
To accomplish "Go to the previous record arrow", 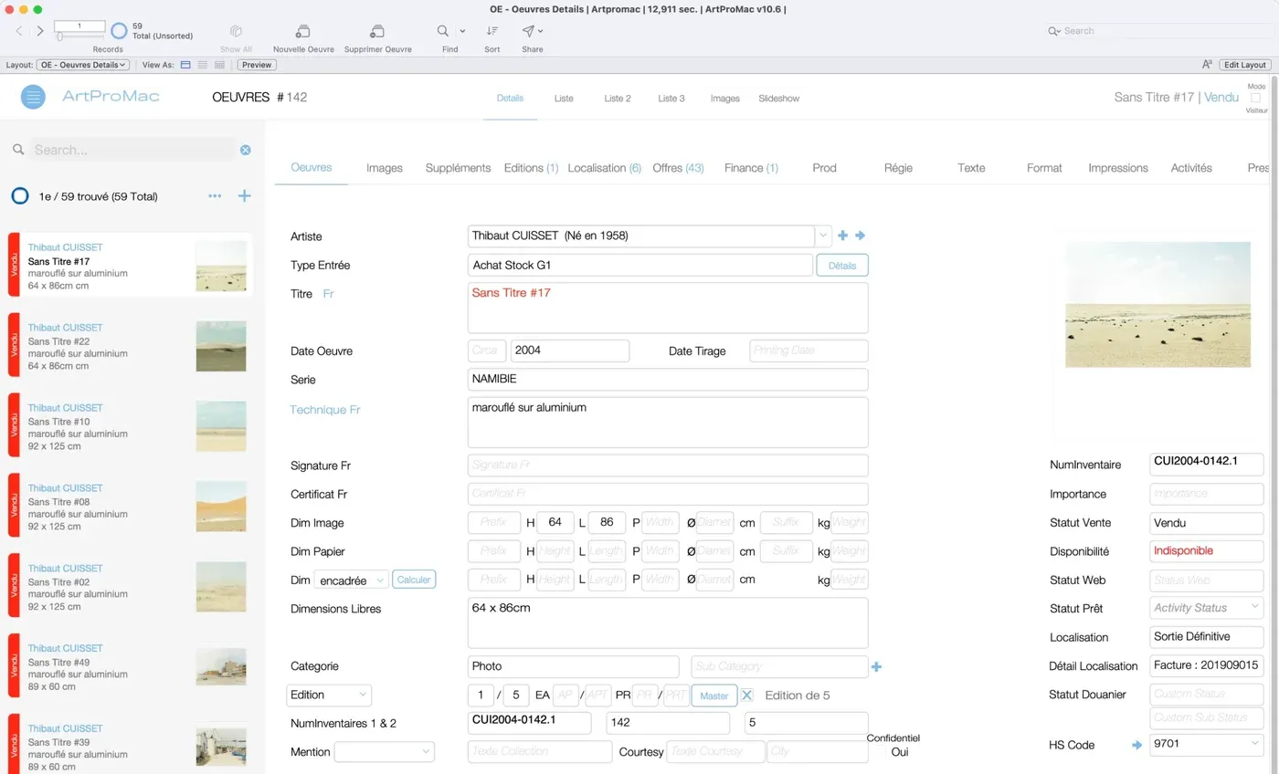I will click(x=19, y=31).
